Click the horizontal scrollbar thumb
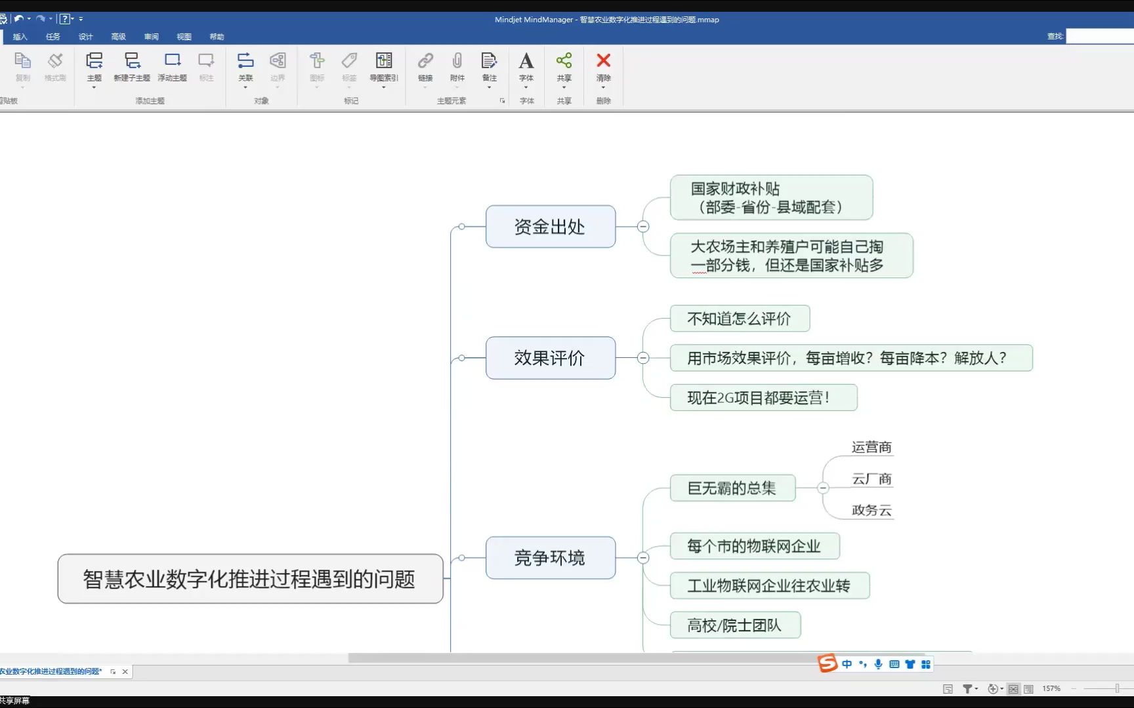This screenshot has width=1134, height=708. tap(636, 658)
